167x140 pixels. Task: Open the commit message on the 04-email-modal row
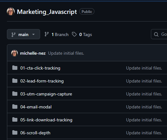[144, 107]
